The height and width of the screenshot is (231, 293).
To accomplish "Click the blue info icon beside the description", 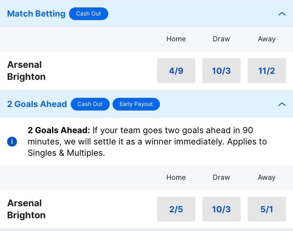I will [12, 142].
